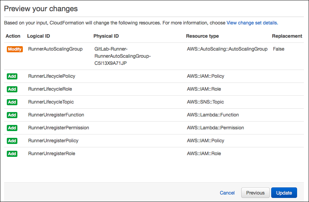
Task: Open the View change set details link
Action: (252, 23)
